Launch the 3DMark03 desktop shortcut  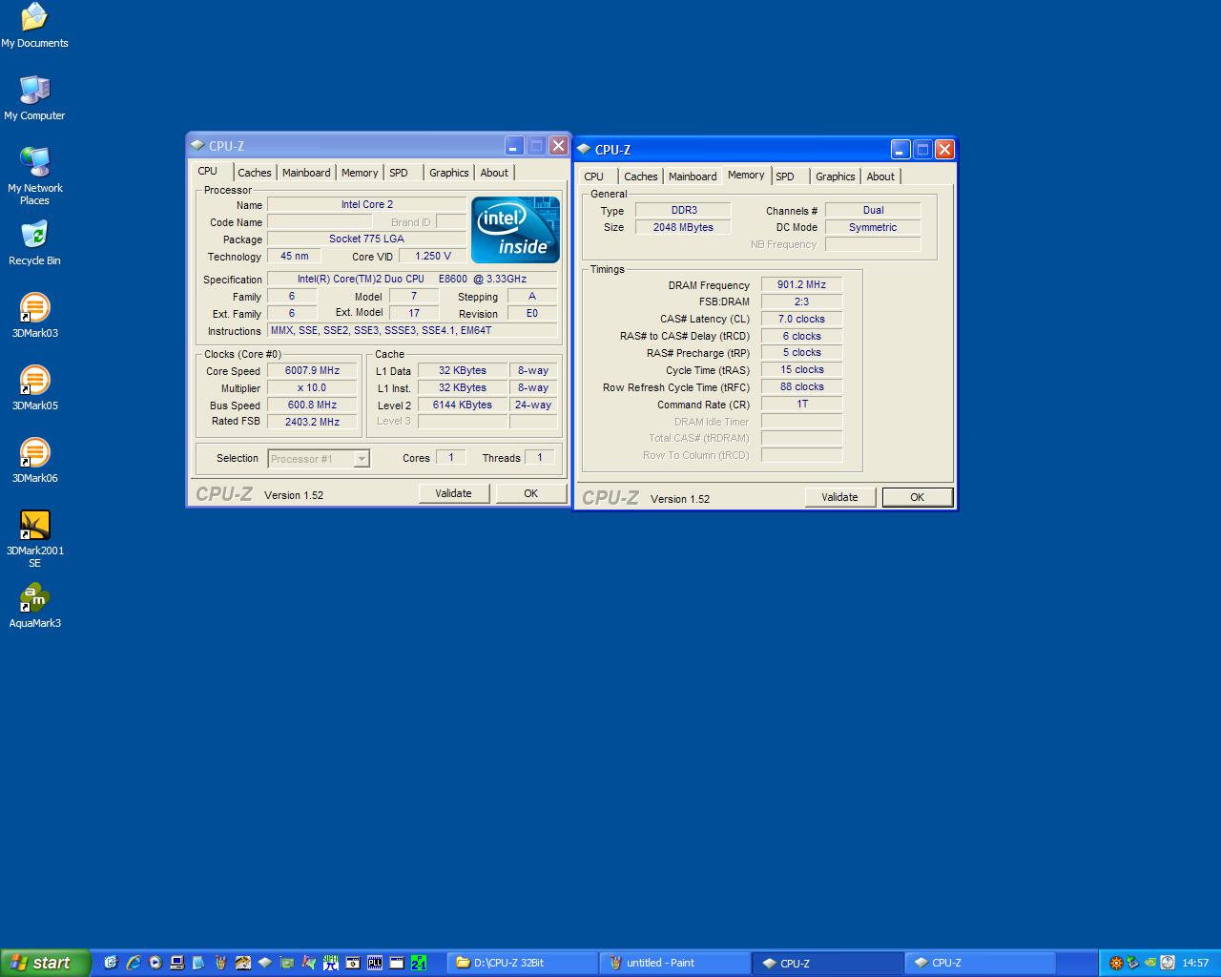[34, 316]
